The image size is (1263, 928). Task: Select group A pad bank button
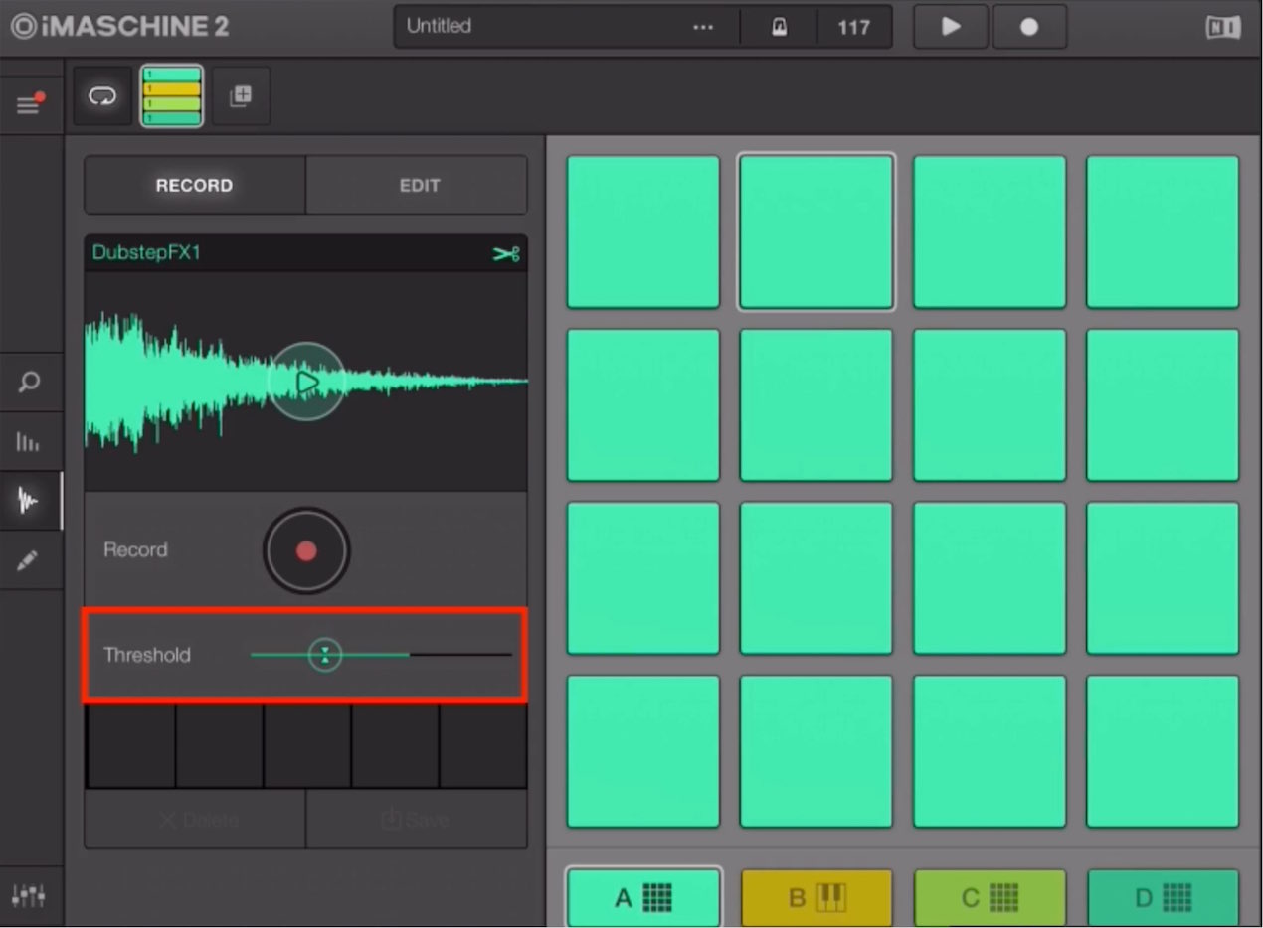pyautogui.click(x=643, y=897)
